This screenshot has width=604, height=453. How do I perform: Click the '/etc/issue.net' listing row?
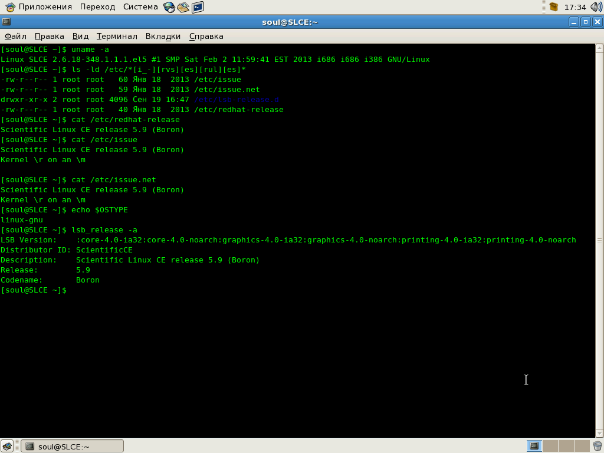(x=130, y=90)
